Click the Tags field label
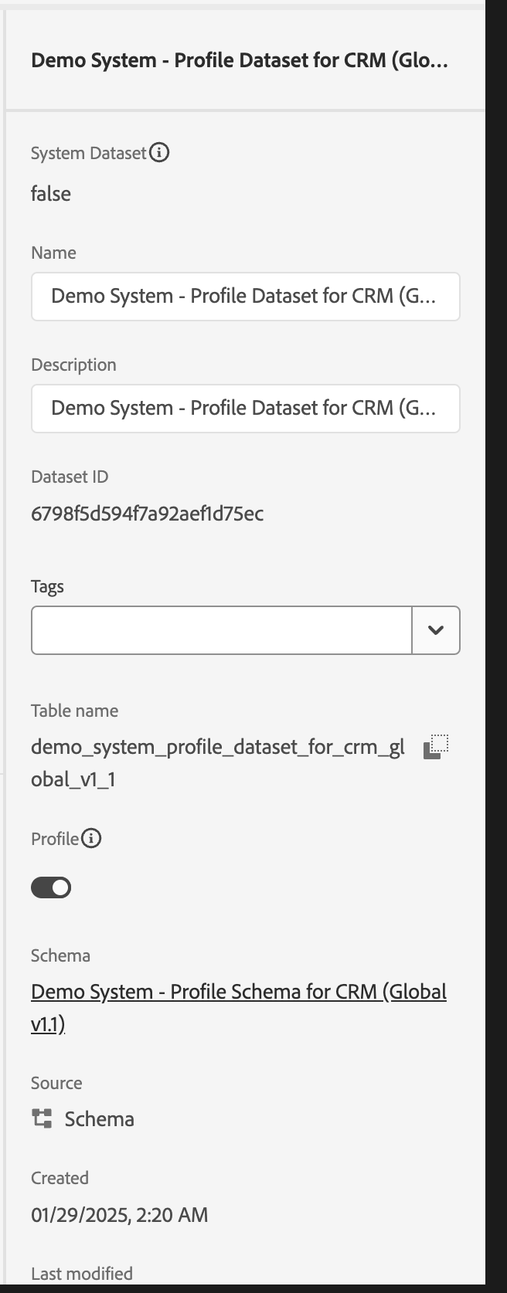Viewport: 507px width, 1293px height. pos(47,586)
